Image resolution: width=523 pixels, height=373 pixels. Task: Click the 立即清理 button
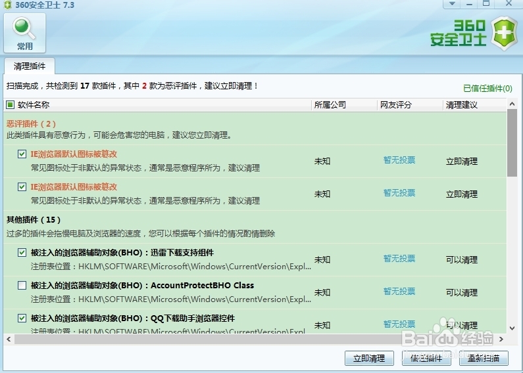click(369, 359)
